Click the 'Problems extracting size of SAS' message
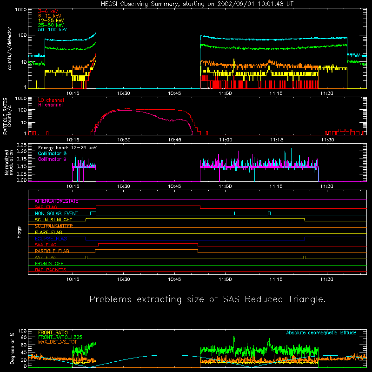Viewport: 372px width, 372px height. 207,299
